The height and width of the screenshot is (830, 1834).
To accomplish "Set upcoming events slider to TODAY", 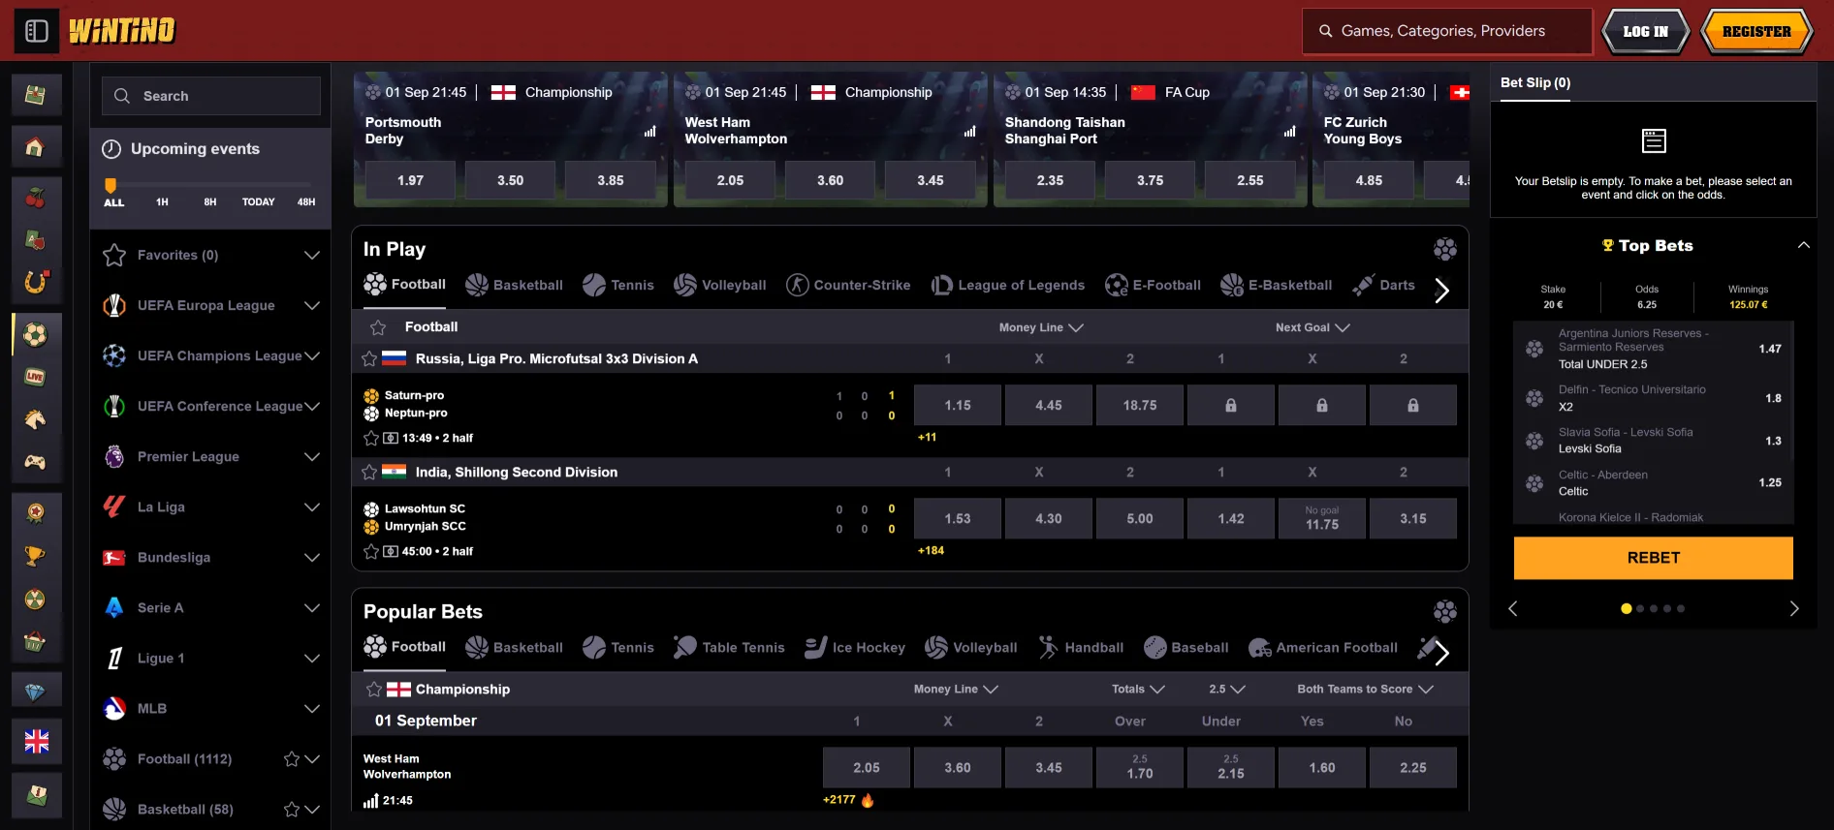I will pos(258,201).
